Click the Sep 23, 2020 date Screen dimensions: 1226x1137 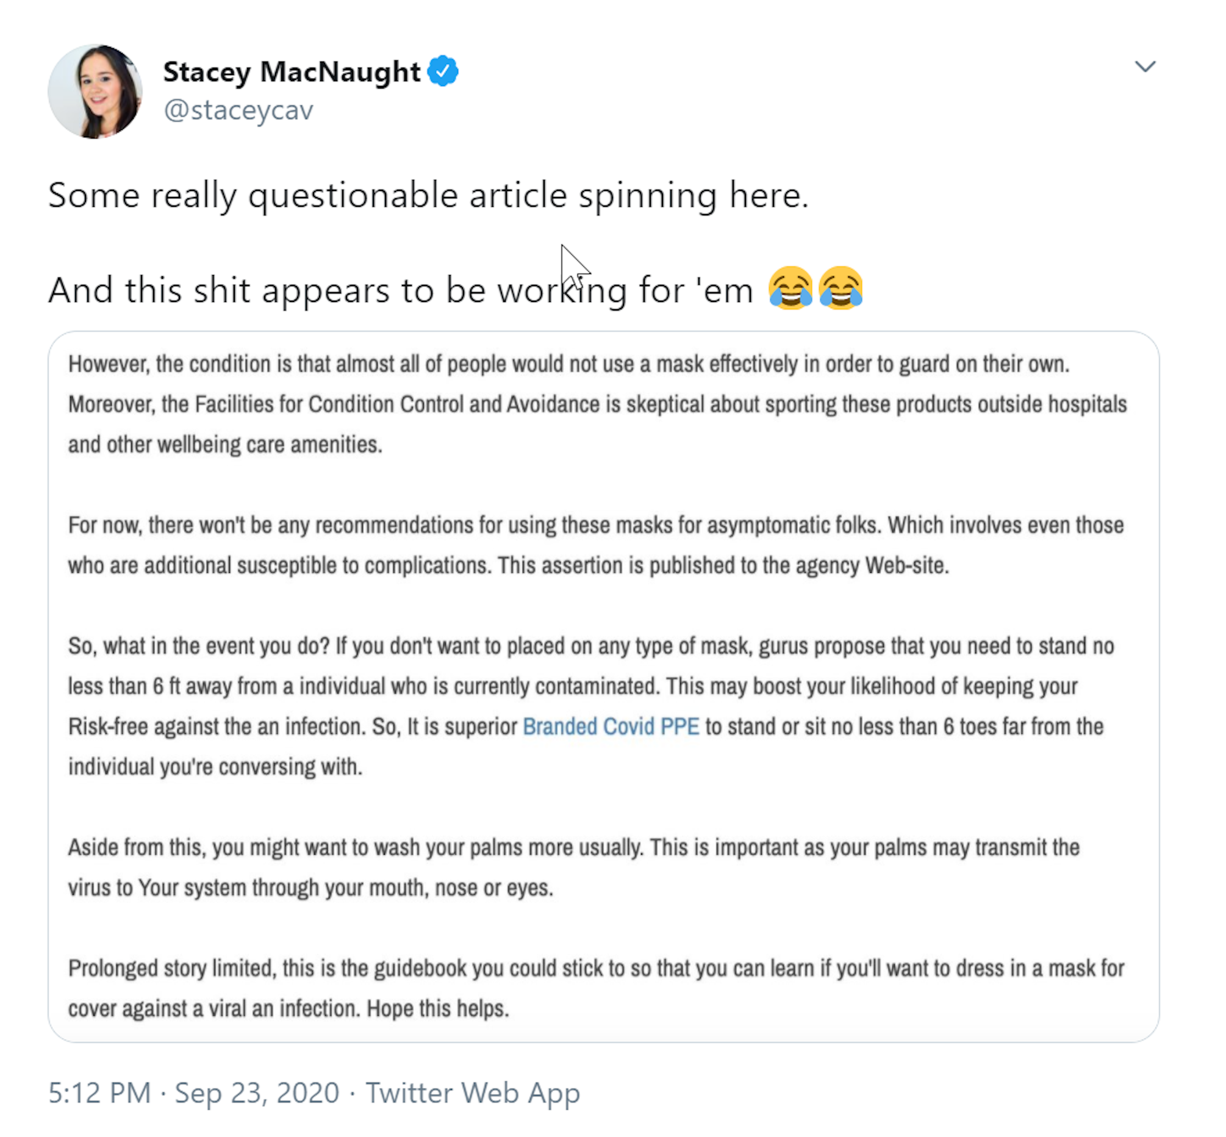(257, 1093)
